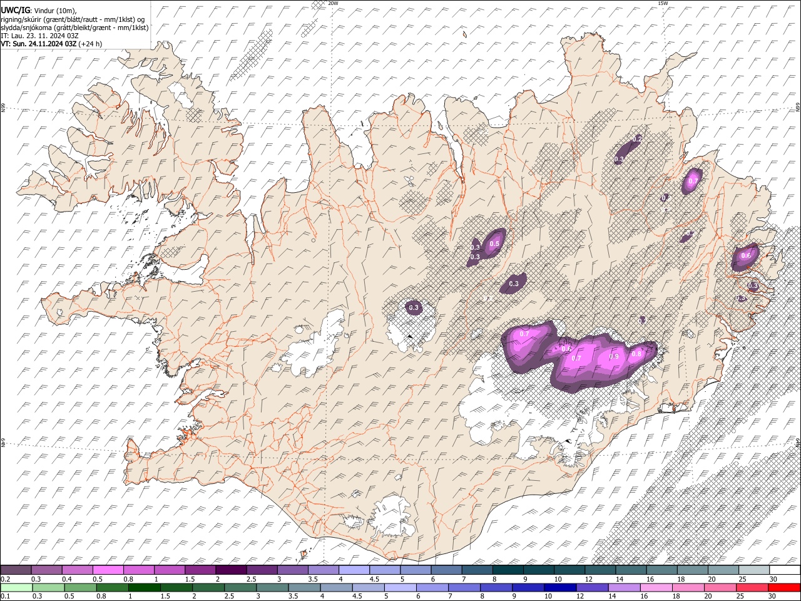
Task: Click the slydda/snjókoma legend description line
Action: (x=74, y=27)
